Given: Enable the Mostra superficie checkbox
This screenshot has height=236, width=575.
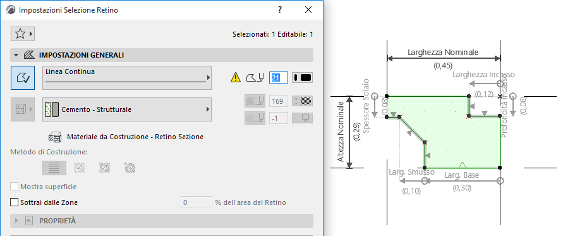Looking at the screenshot, I should tap(15, 187).
